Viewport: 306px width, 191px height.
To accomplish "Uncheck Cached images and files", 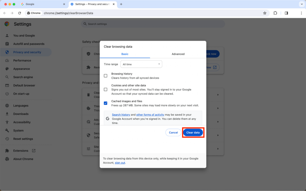I will [105, 103].
